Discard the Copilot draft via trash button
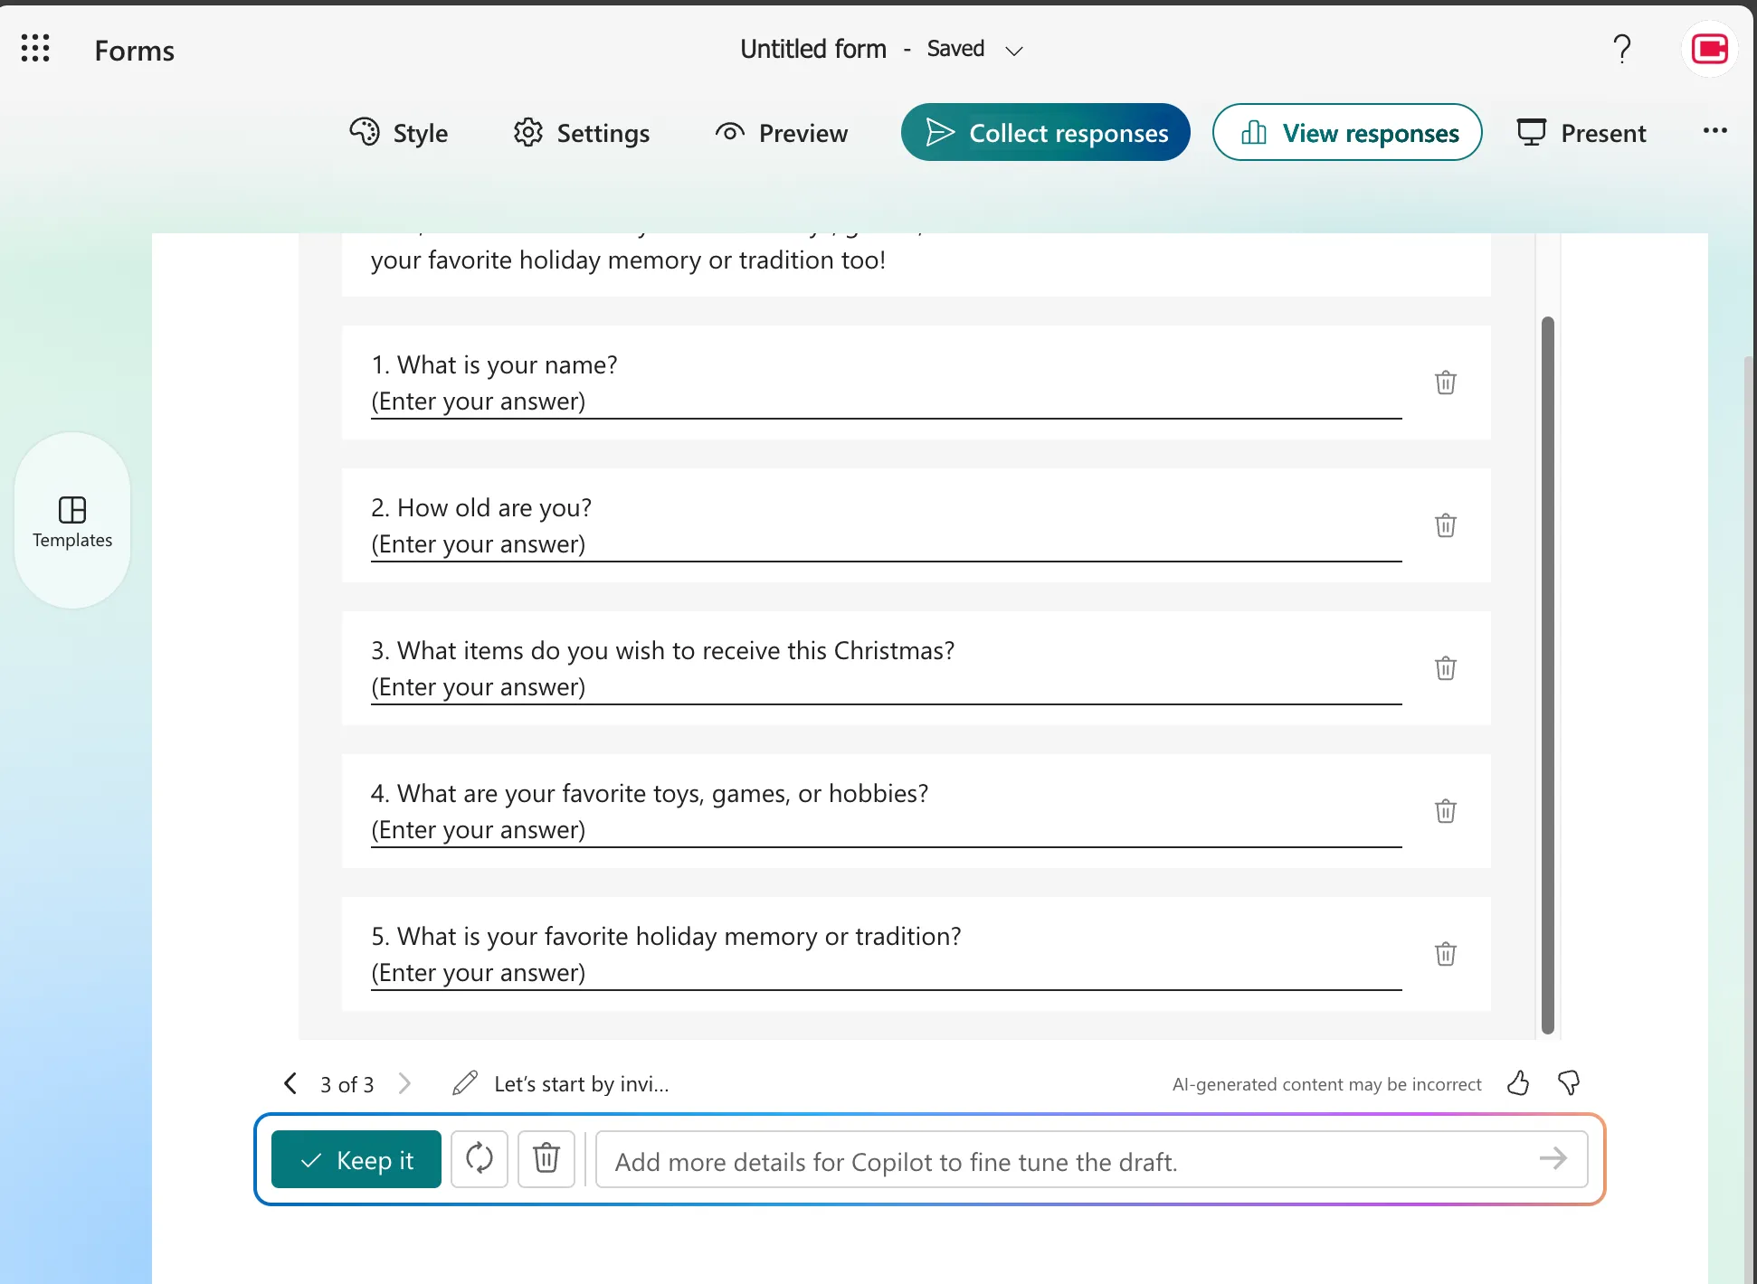This screenshot has height=1284, width=1757. click(x=546, y=1159)
